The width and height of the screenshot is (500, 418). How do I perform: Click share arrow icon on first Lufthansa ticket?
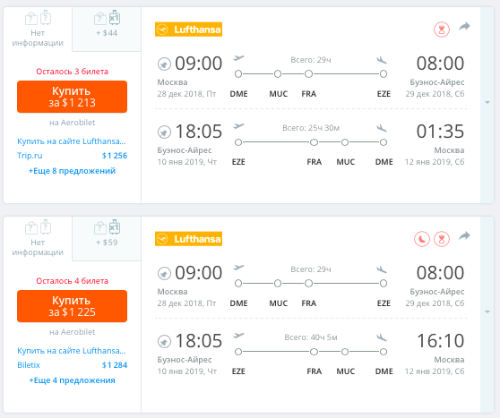pyautogui.click(x=464, y=27)
